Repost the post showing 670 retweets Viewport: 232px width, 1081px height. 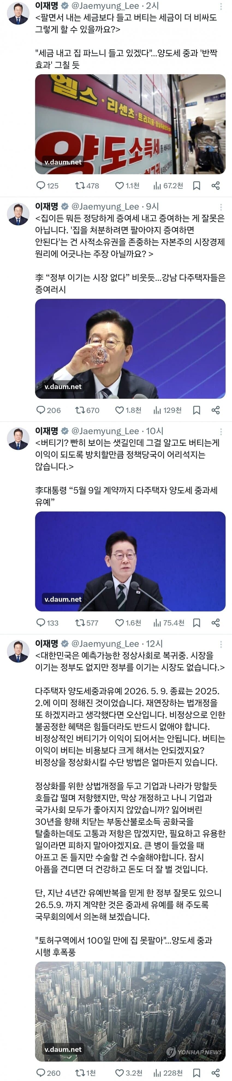pos(87,410)
